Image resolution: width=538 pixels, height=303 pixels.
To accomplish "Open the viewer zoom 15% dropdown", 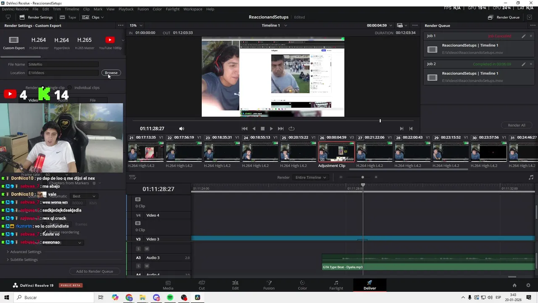I will click(x=136, y=25).
